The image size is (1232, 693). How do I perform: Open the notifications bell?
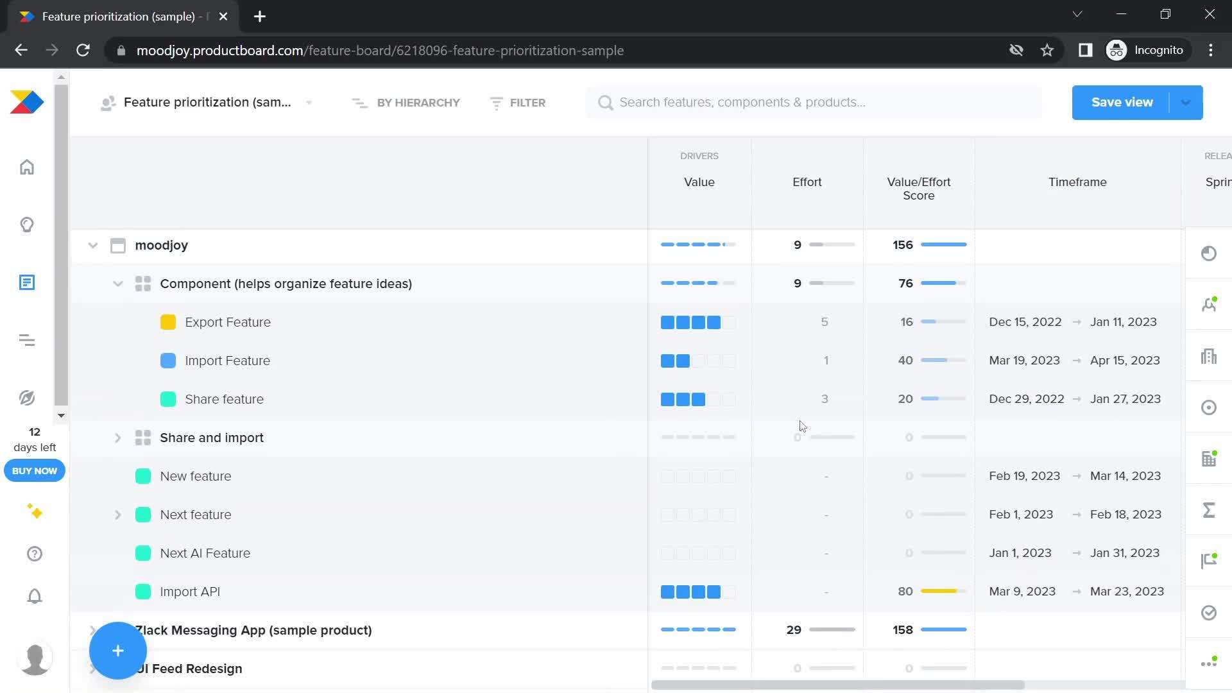[35, 596]
